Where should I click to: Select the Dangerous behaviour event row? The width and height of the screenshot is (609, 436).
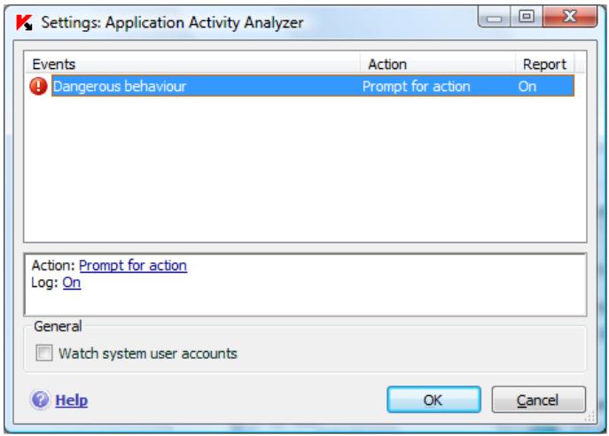313,86
